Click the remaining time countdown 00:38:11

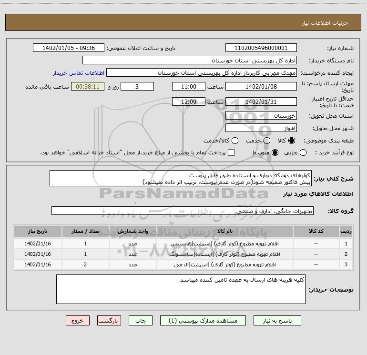(x=88, y=86)
